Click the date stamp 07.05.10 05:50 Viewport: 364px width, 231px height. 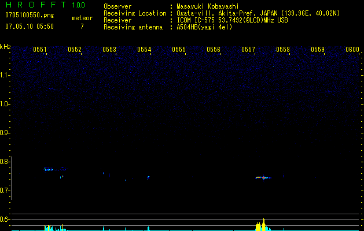point(30,27)
